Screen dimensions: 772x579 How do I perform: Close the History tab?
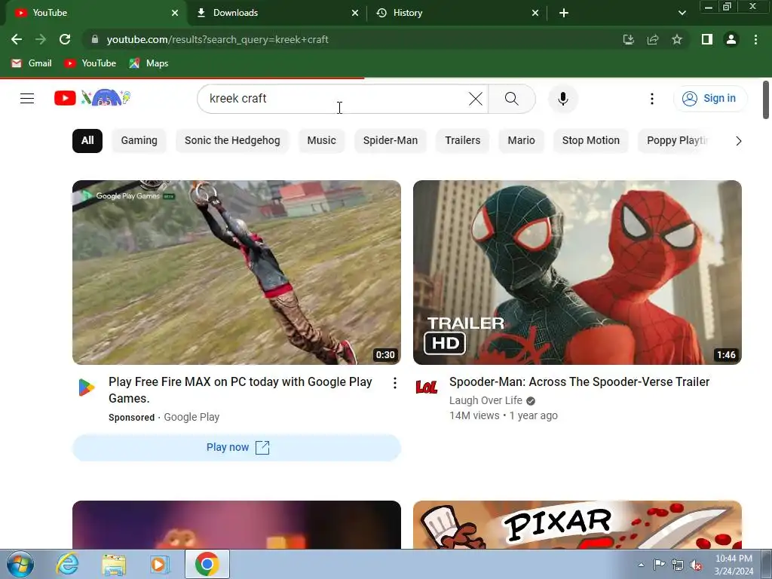(x=535, y=13)
